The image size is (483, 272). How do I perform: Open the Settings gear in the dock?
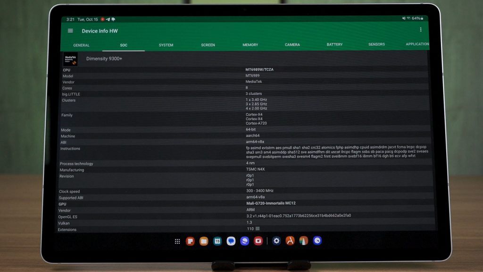coord(276,240)
